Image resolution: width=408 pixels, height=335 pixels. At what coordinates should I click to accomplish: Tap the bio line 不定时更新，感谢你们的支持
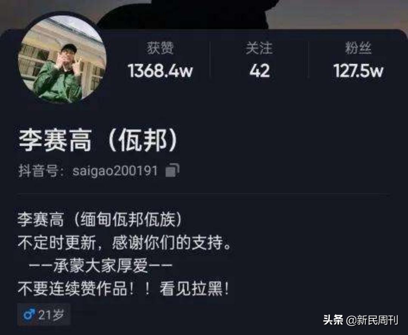coord(124,242)
